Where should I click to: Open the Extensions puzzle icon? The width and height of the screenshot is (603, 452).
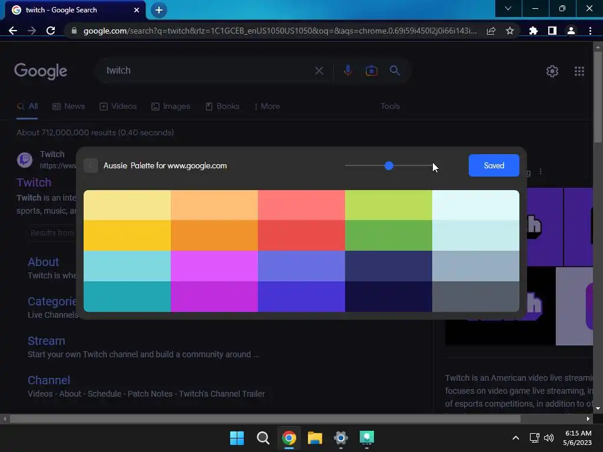pyautogui.click(x=533, y=31)
